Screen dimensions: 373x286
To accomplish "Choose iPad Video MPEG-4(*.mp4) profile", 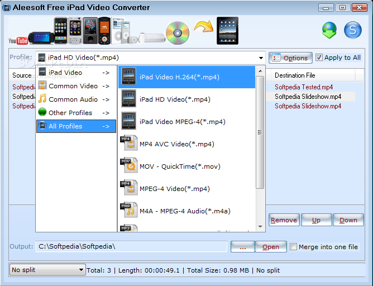I will [187, 122].
